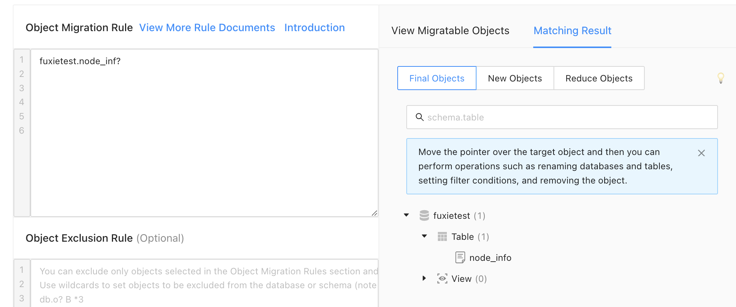Image resolution: width=736 pixels, height=307 pixels.
Task: Click the node_info table document icon
Action: pos(460,257)
